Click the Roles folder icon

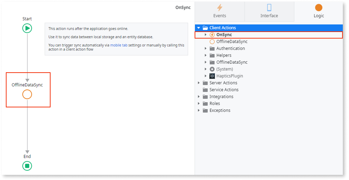point(205,104)
